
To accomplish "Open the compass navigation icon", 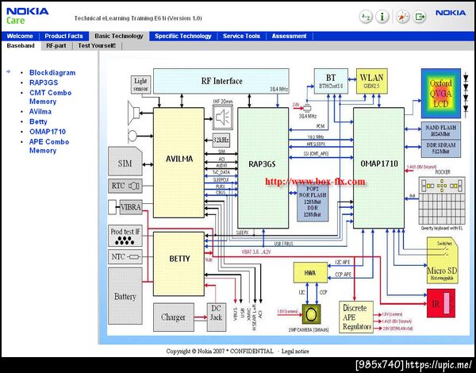I will tap(403, 17).
